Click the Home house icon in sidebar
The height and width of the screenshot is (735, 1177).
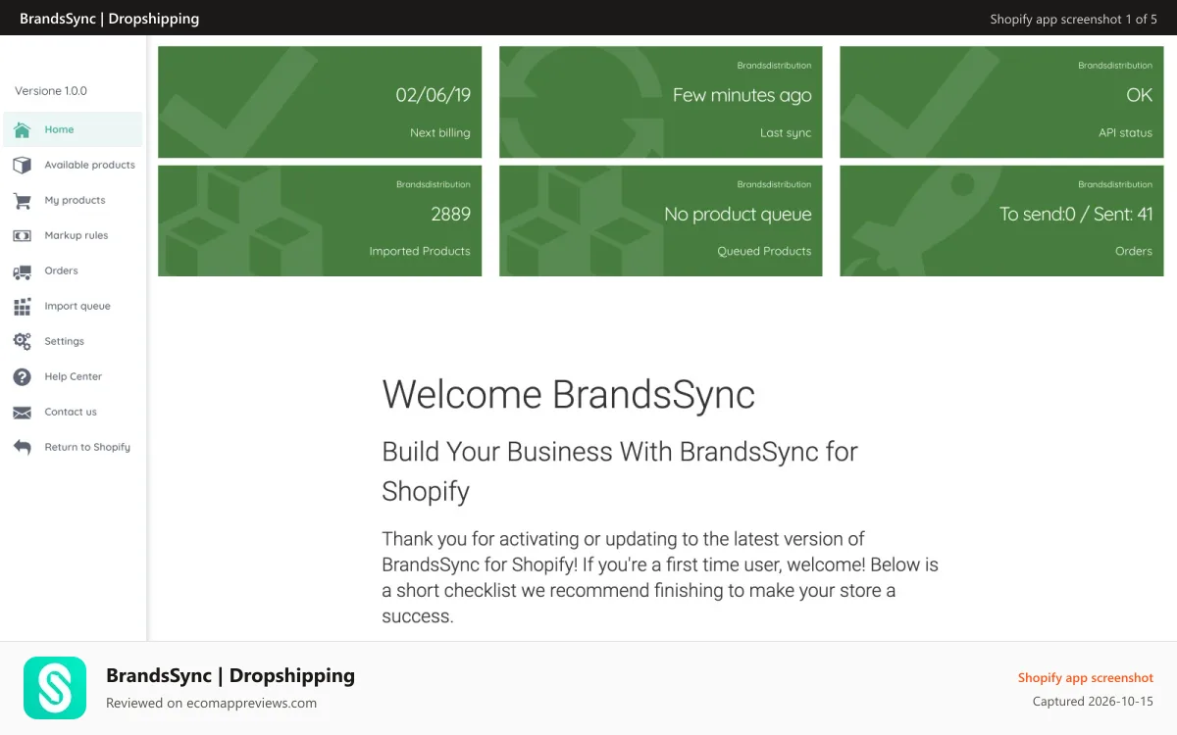23,129
